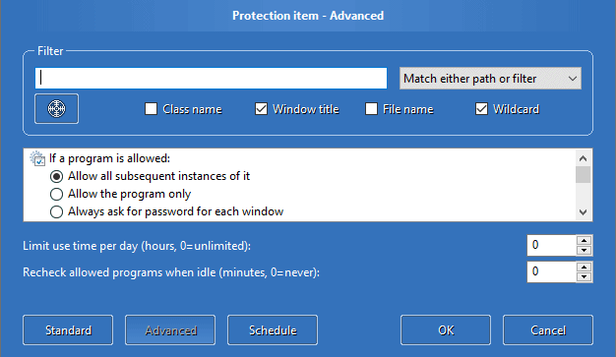Viewport: 616px width, 357px height.
Task: Decrease the limit use time per day value
Action: click(585, 251)
